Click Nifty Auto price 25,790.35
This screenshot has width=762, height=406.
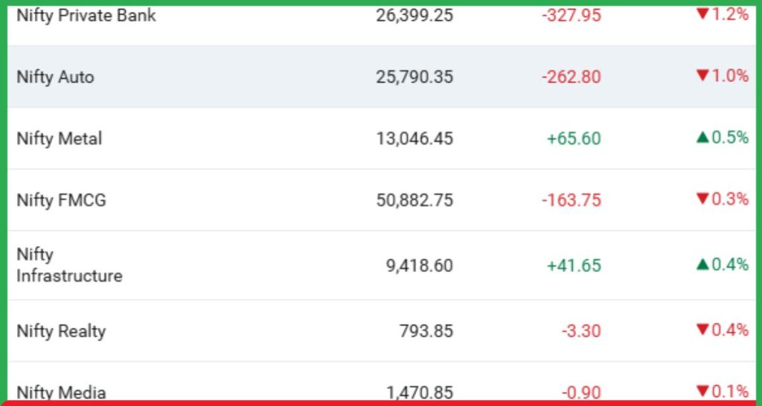[x=414, y=77]
